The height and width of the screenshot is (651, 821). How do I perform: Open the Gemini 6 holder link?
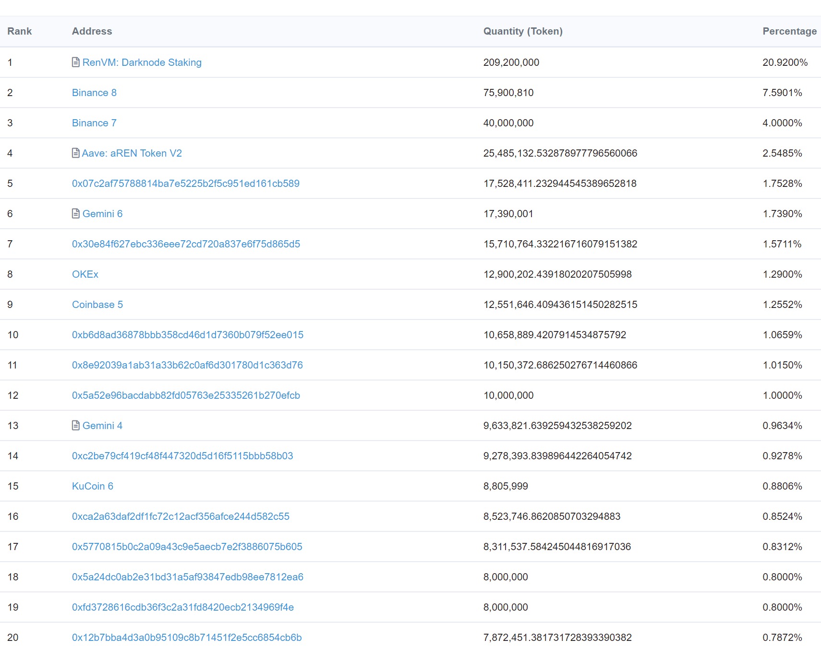tap(103, 214)
